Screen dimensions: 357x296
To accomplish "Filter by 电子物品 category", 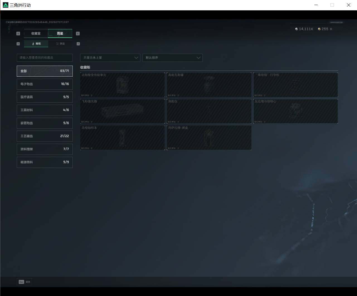I will click(45, 84).
